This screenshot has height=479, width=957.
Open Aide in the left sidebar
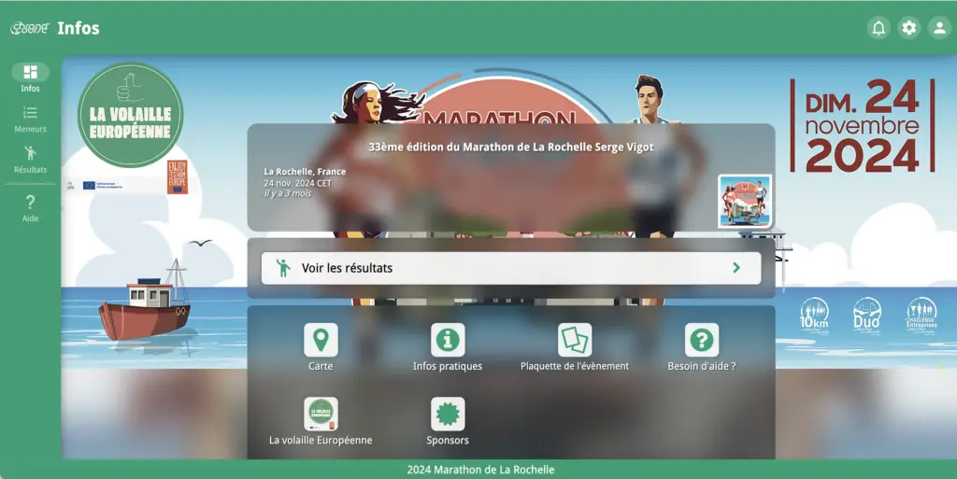tap(30, 208)
